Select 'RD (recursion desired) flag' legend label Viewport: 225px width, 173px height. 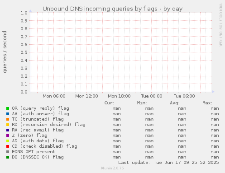[x=48, y=125]
